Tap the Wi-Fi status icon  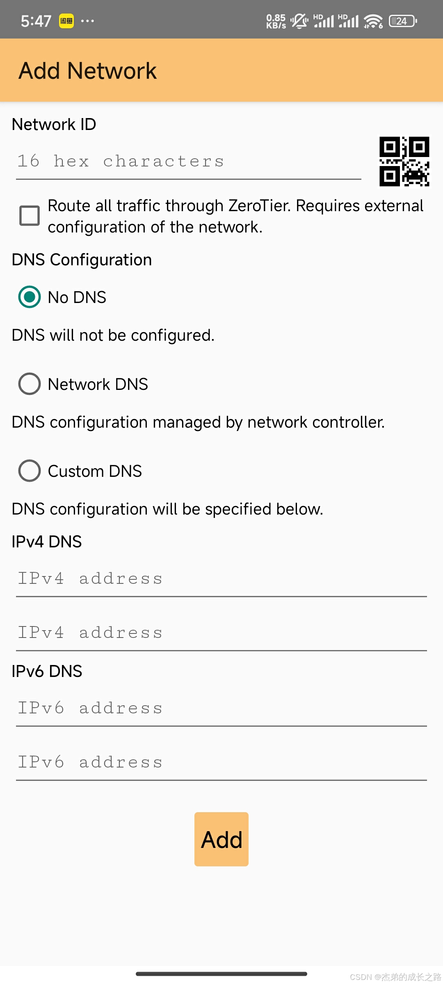point(373,21)
